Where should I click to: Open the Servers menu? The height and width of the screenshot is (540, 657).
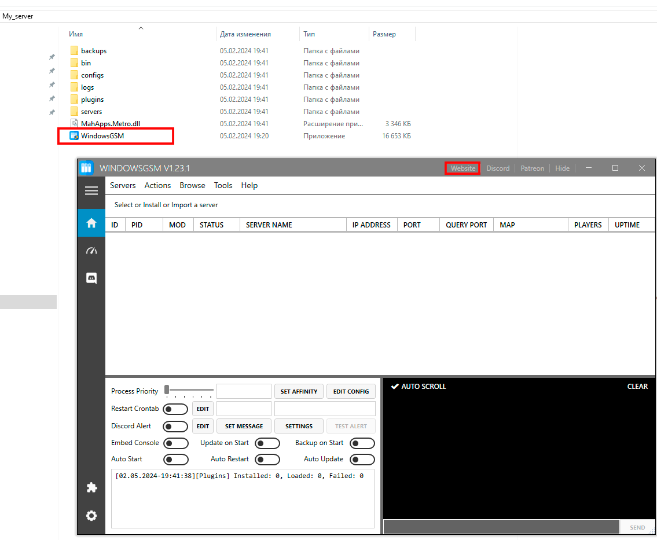123,185
